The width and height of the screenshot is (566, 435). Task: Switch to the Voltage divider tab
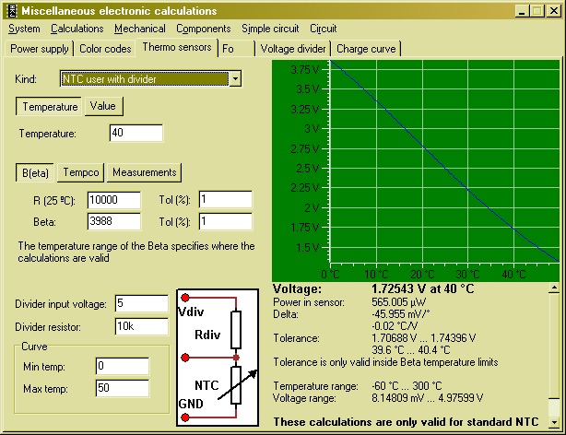(293, 49)
